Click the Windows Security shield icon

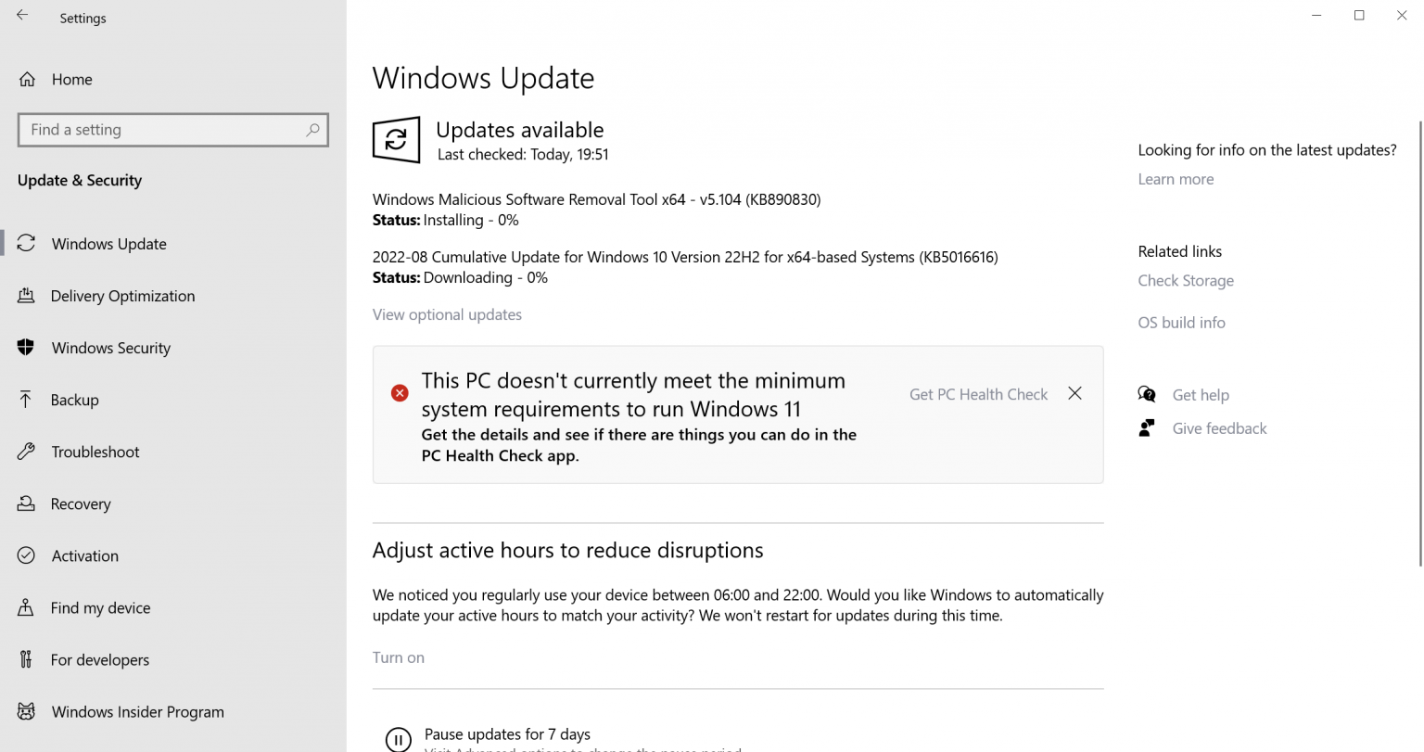coord(28,348)
